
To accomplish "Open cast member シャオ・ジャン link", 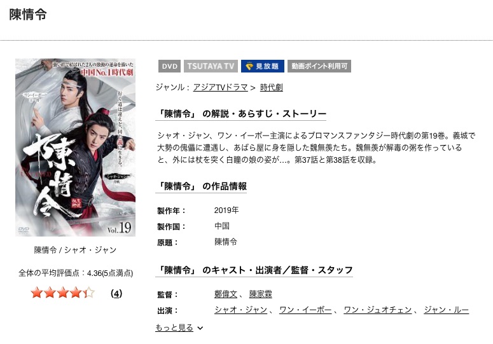I will (x=241, y=310).
